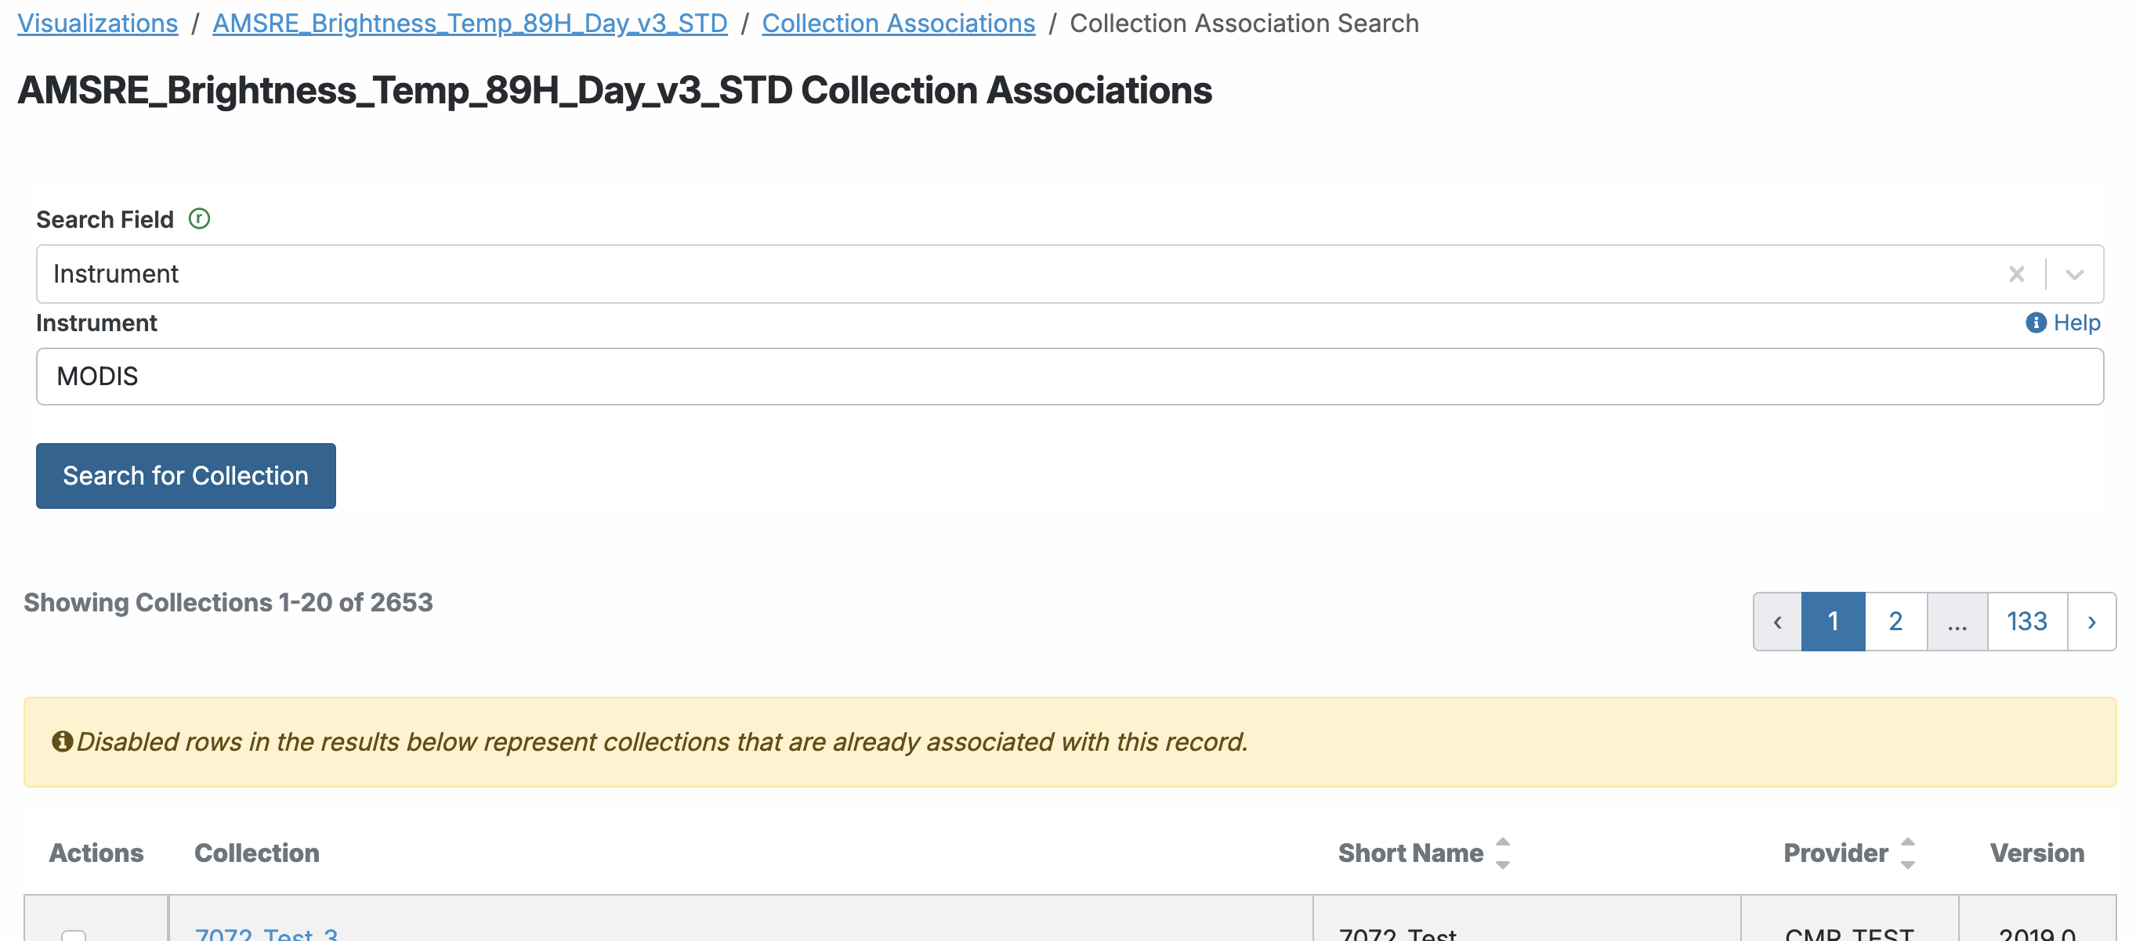The height and width of the screenshot is (941, 2136).
Task: Click Search for Collection button
Action: click(x=186, y=475)
